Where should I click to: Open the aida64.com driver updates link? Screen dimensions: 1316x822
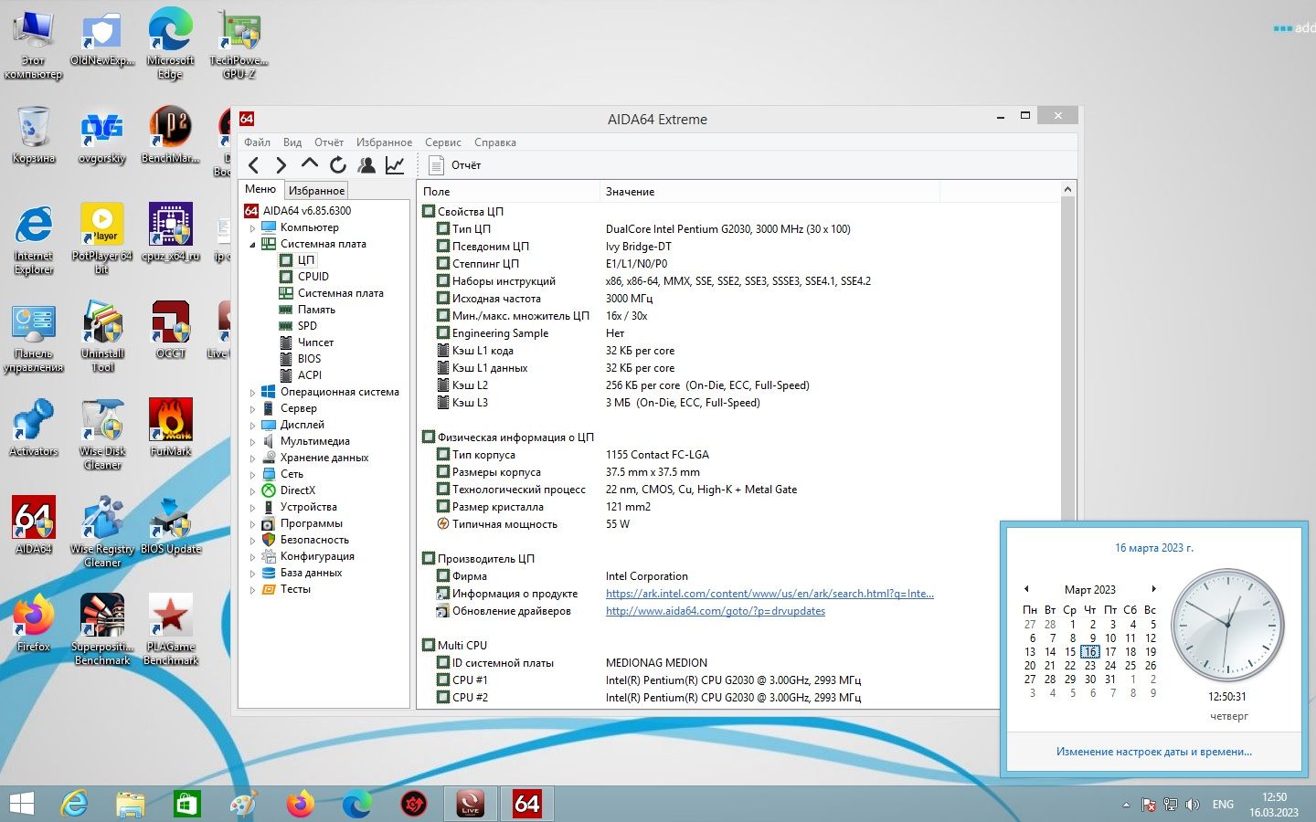[716, 611]
